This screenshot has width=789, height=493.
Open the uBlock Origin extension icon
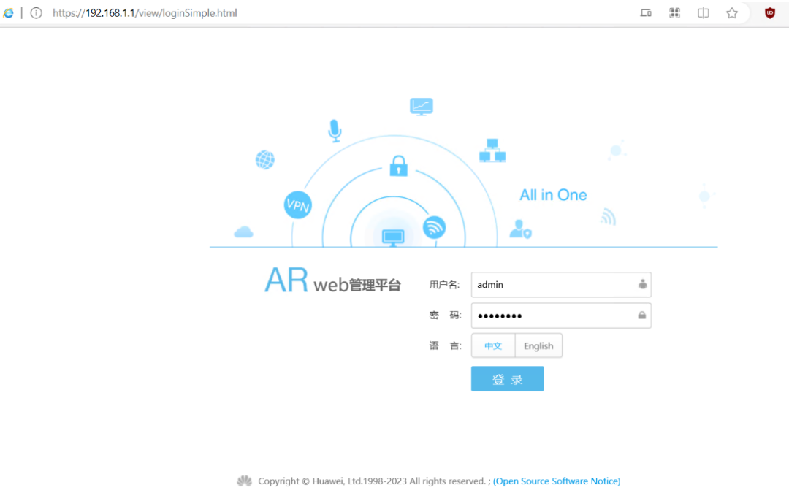tap(770, 13)
